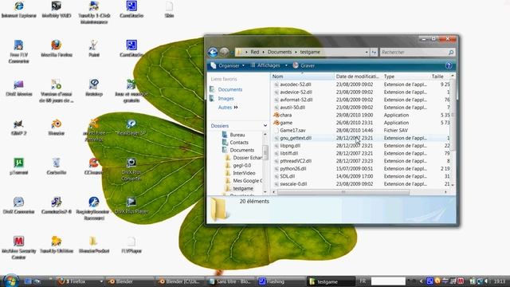Open the Paint desktop shortcut

pos(94,49)
